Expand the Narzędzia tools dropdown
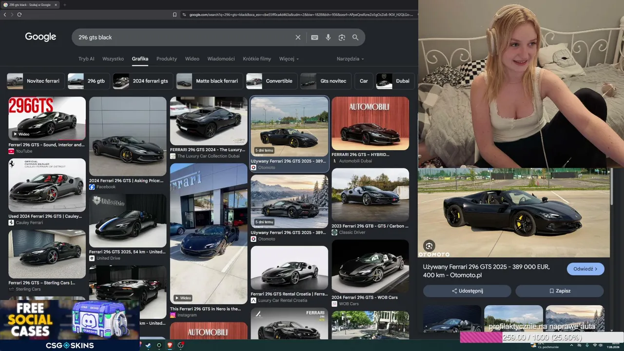The image size is (624, 351). [x=351, y=59]
